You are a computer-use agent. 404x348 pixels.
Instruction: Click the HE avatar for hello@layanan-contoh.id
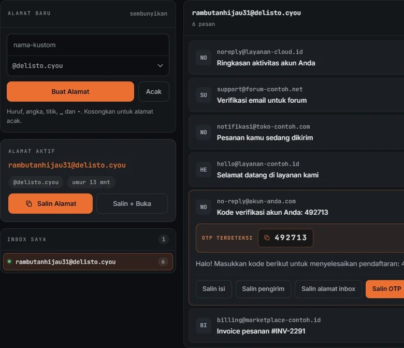[x=204, y=170]
